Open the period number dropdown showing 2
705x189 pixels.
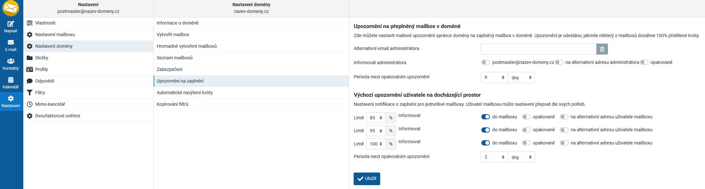[494, 157]
